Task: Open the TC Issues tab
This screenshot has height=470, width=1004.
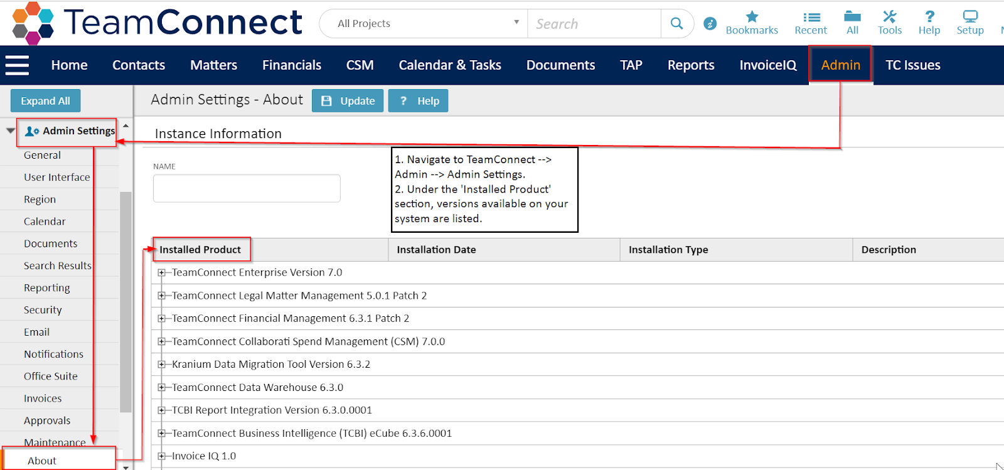Action: [913, 65]
